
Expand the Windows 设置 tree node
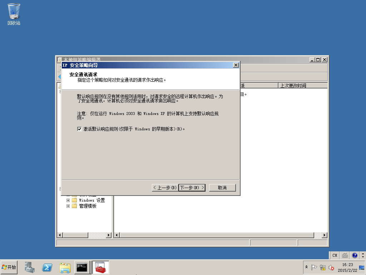point(68,201)
